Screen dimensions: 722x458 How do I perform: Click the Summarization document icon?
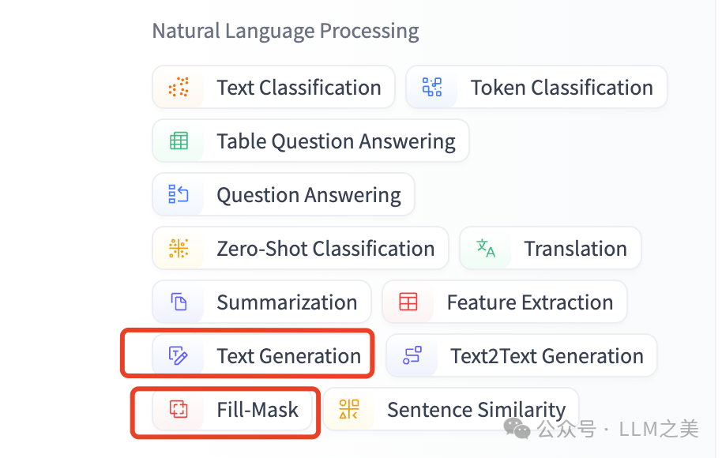tap(179, 302)
